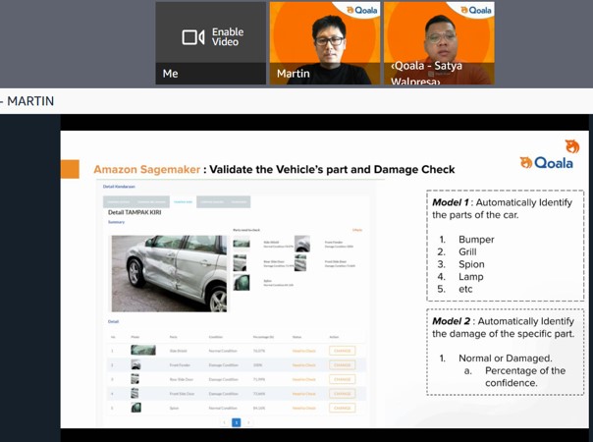Image resolution: width=593 pixels, height=442 pixels.
Task: Click Side Shield photo thumbnail in table
Action: (x=142, y=350)
